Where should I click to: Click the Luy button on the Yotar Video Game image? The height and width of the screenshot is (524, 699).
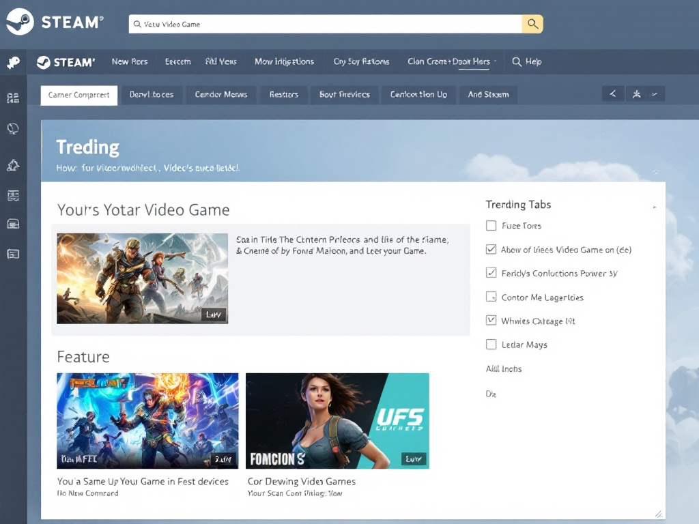click(214, 315)
